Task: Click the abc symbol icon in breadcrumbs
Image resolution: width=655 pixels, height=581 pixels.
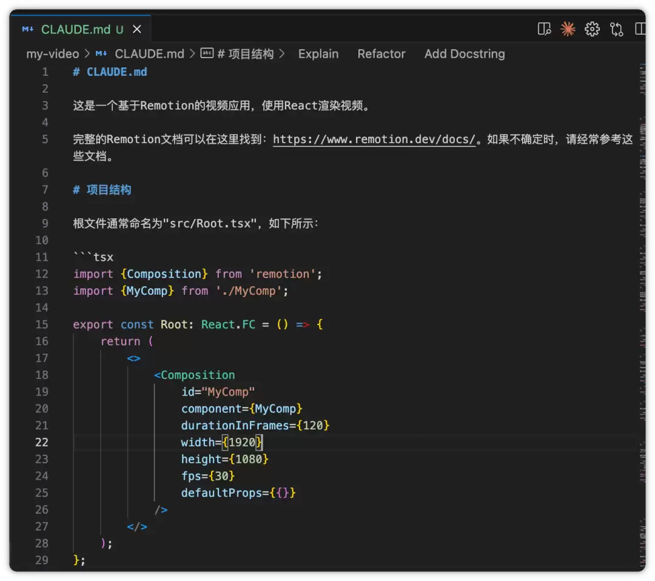Action: click(x=207, y=53)
